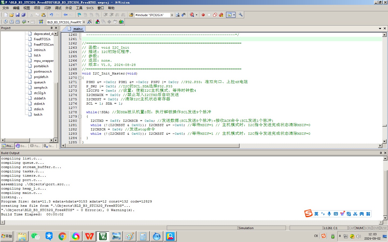This screenshot has height=242, width=388.
Task: Open the window layout dropdown arrow
Action: 234,15
